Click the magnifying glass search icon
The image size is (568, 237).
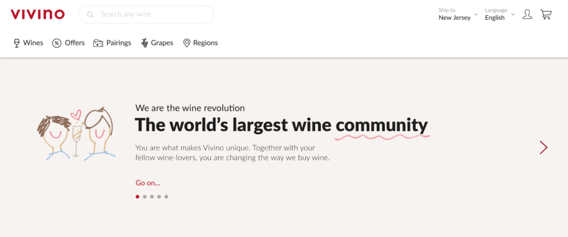coord(90,14)
